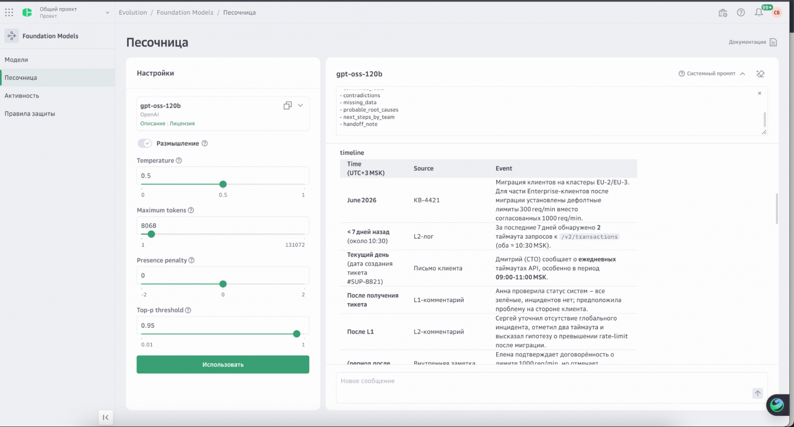
Task: Copy model name icon next to gpt-oss-120b
Action: 288,105
